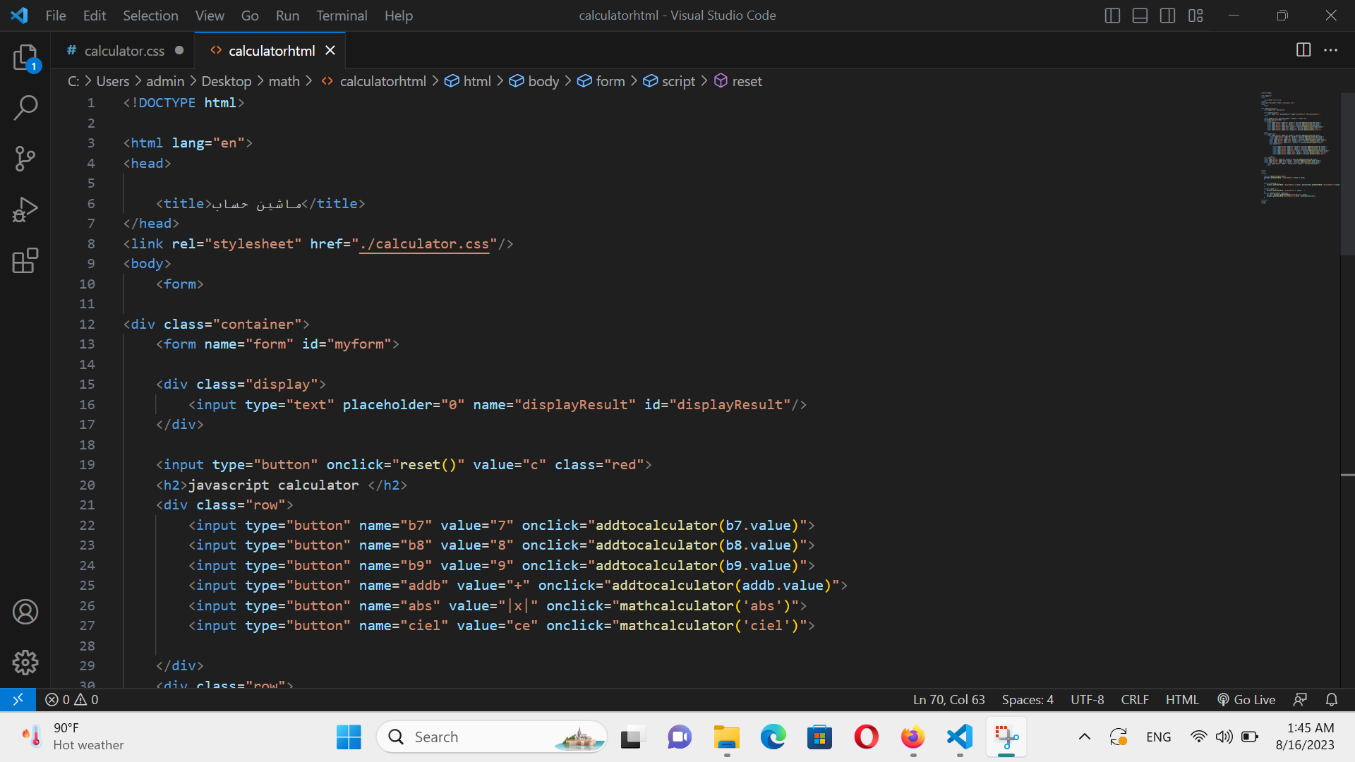Screen dimensions: 1355x762
Task: Open the Go menu
Action: point(250,16)
